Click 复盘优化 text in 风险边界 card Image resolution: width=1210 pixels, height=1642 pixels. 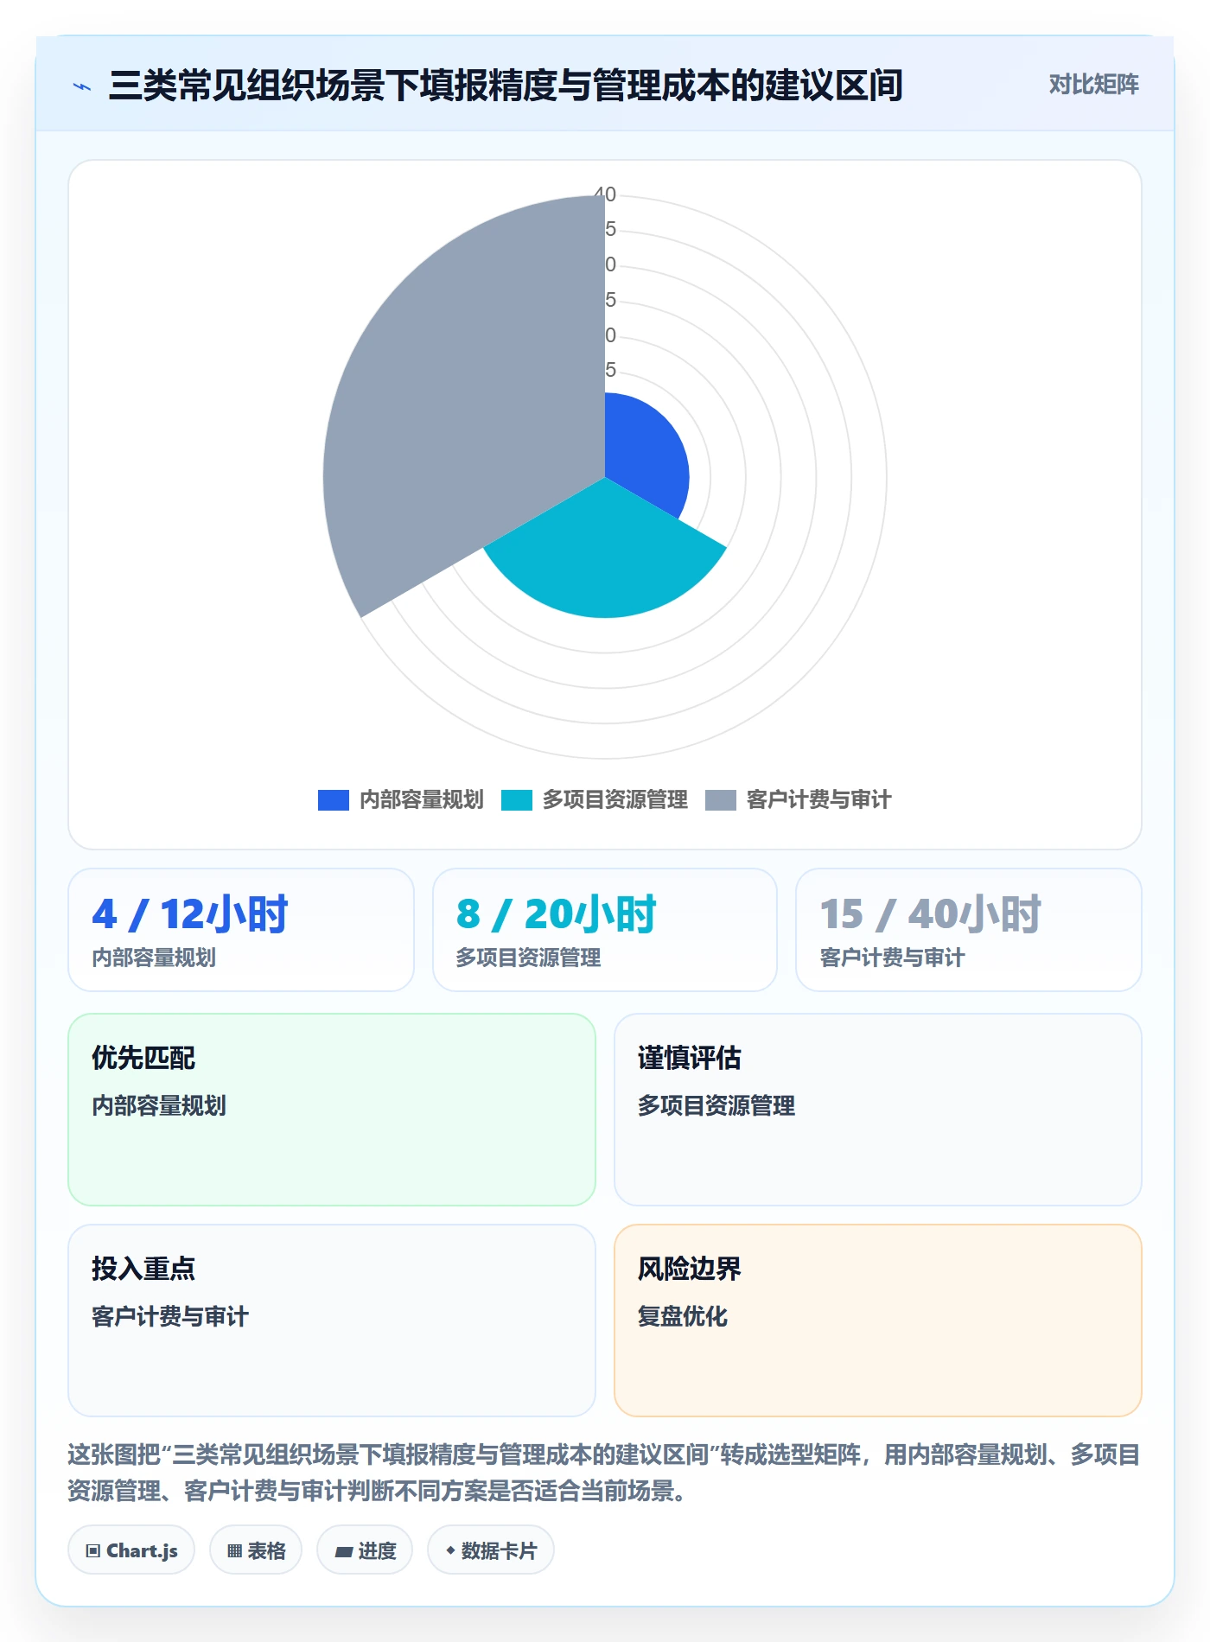click(683, 1316)
